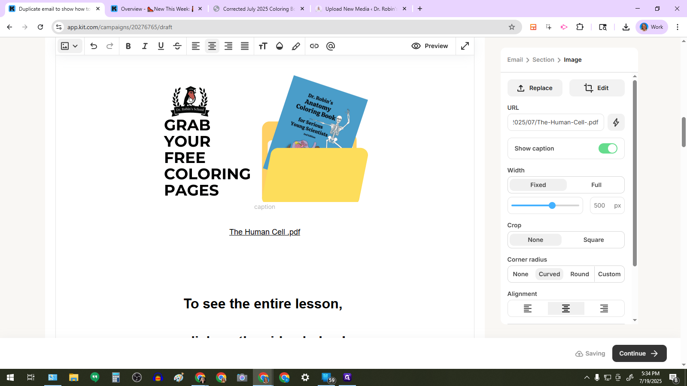Select Full width option
Viewport: 687px width, 386px height.
tap(596, 185)
